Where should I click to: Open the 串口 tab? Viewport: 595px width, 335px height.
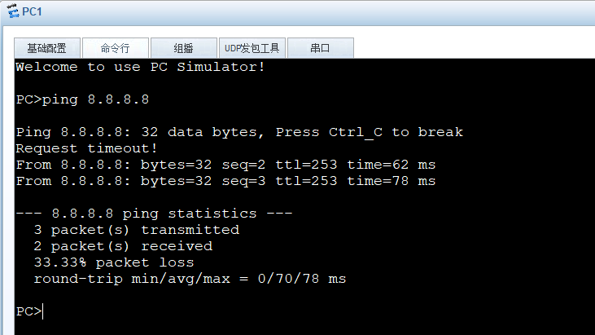pyautogui.click(x=320, y=48)
